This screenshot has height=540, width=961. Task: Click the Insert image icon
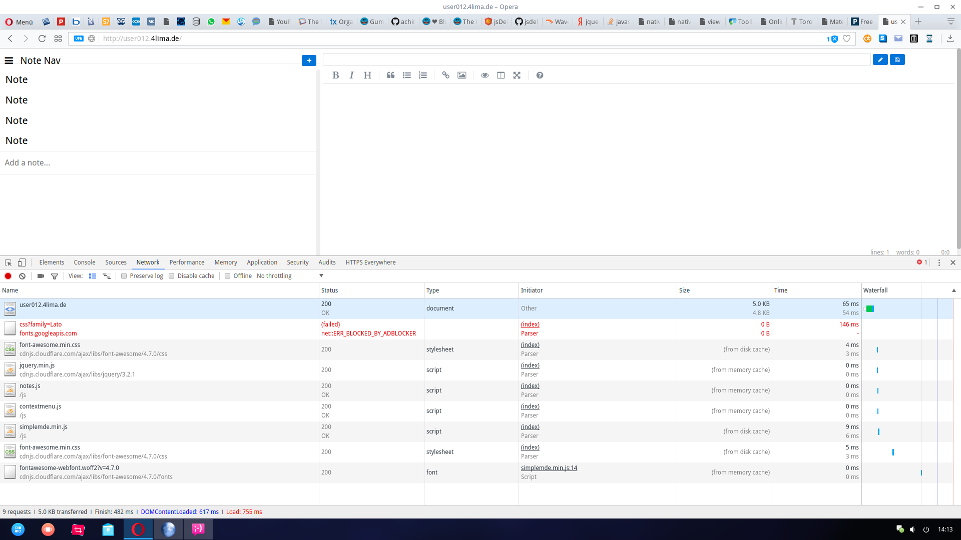click(461, 75)
